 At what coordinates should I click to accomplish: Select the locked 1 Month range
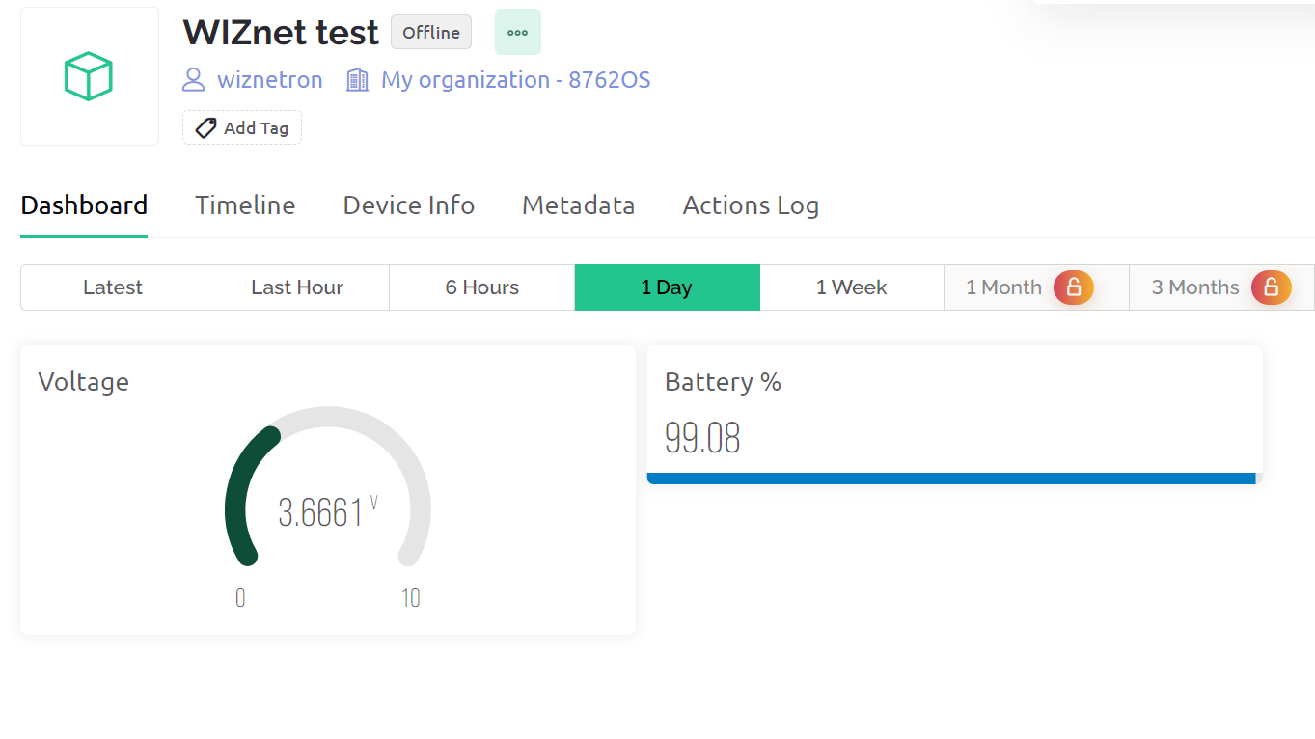click(1036, 287)
